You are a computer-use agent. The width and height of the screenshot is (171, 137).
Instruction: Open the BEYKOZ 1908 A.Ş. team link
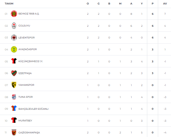pyautogui.click(x=29, y=14)
